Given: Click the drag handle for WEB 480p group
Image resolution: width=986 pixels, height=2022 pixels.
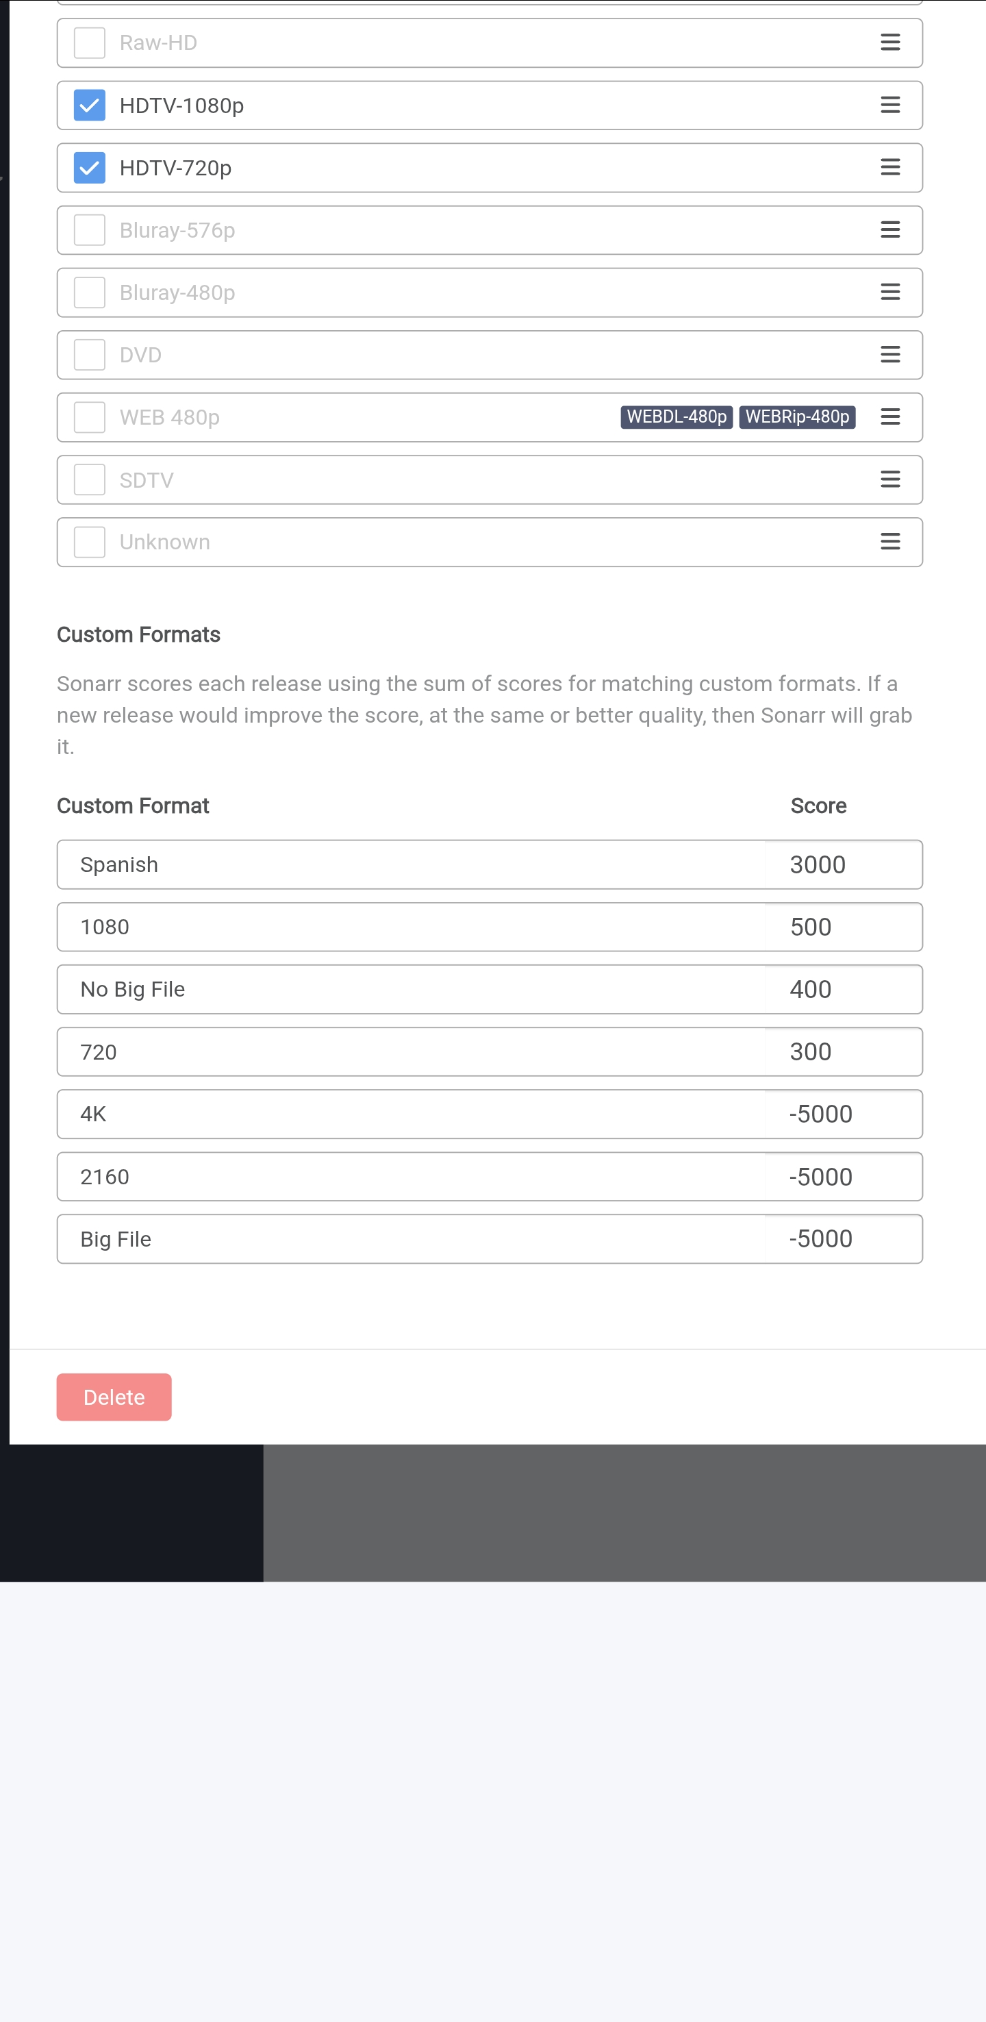Looking at the screenshot, I should coord(889,417).
